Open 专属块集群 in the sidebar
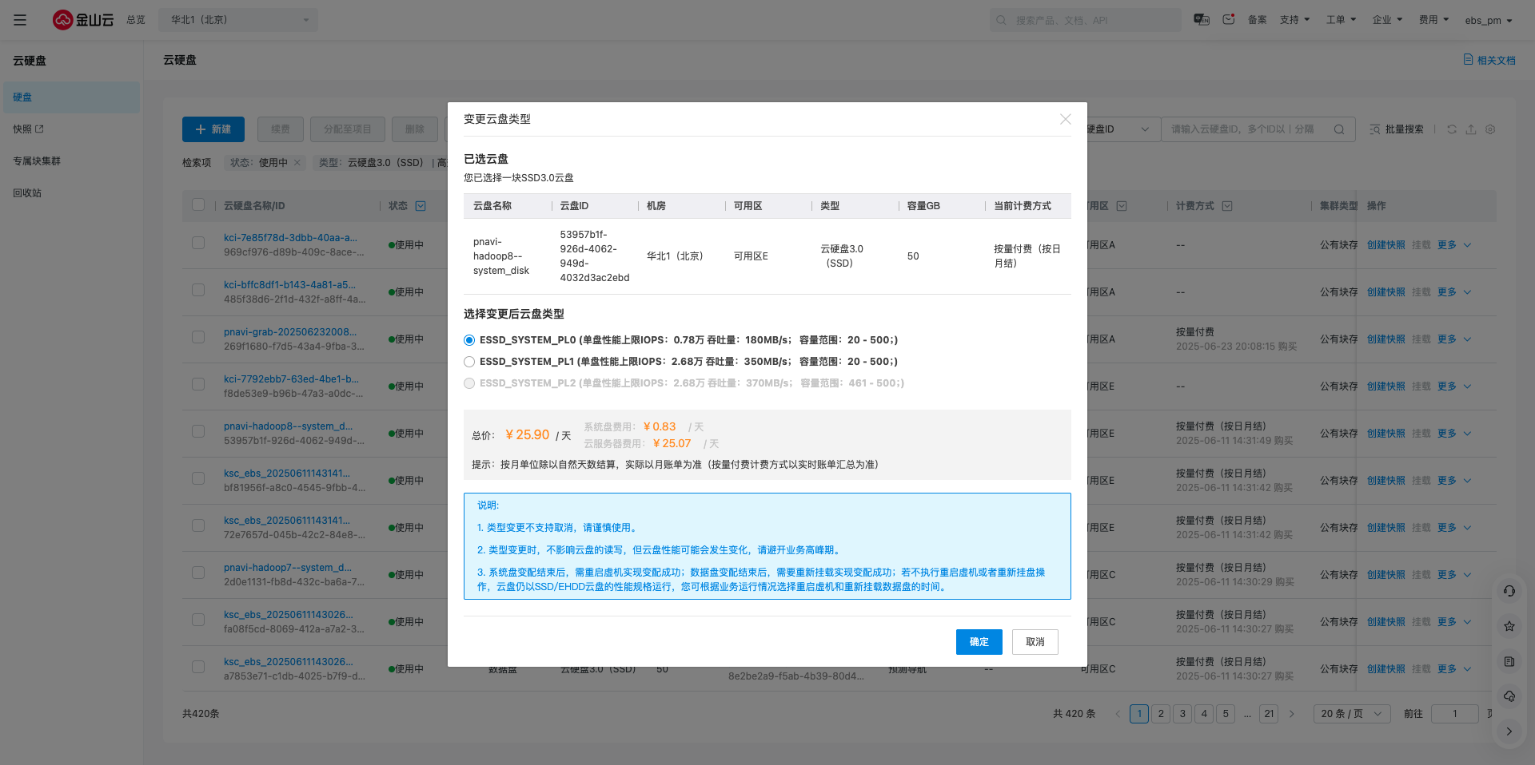1535x765 pixels. [37, 161]
